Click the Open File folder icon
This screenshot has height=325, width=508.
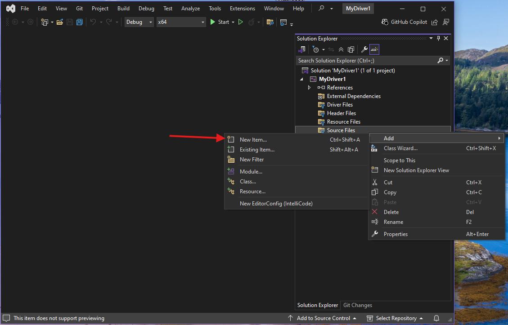click(59, 22)
